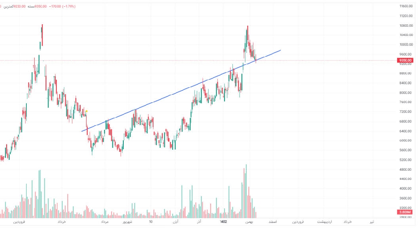The image size is (418, 235).
Task: Click the اردیبهشت month label on time axis
Action: click(324, 222)
